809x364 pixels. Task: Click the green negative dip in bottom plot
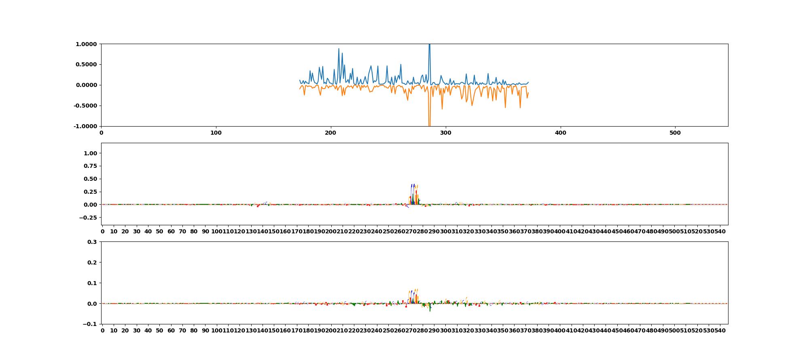[430, 309]
